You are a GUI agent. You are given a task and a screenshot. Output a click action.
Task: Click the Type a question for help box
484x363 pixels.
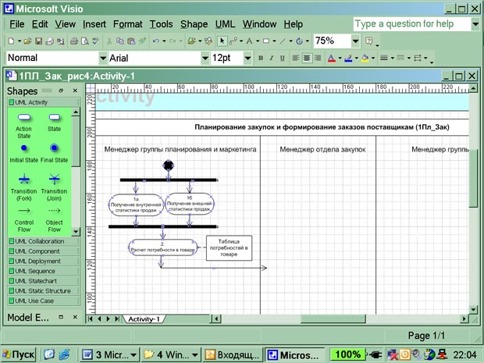click(411, 24)
